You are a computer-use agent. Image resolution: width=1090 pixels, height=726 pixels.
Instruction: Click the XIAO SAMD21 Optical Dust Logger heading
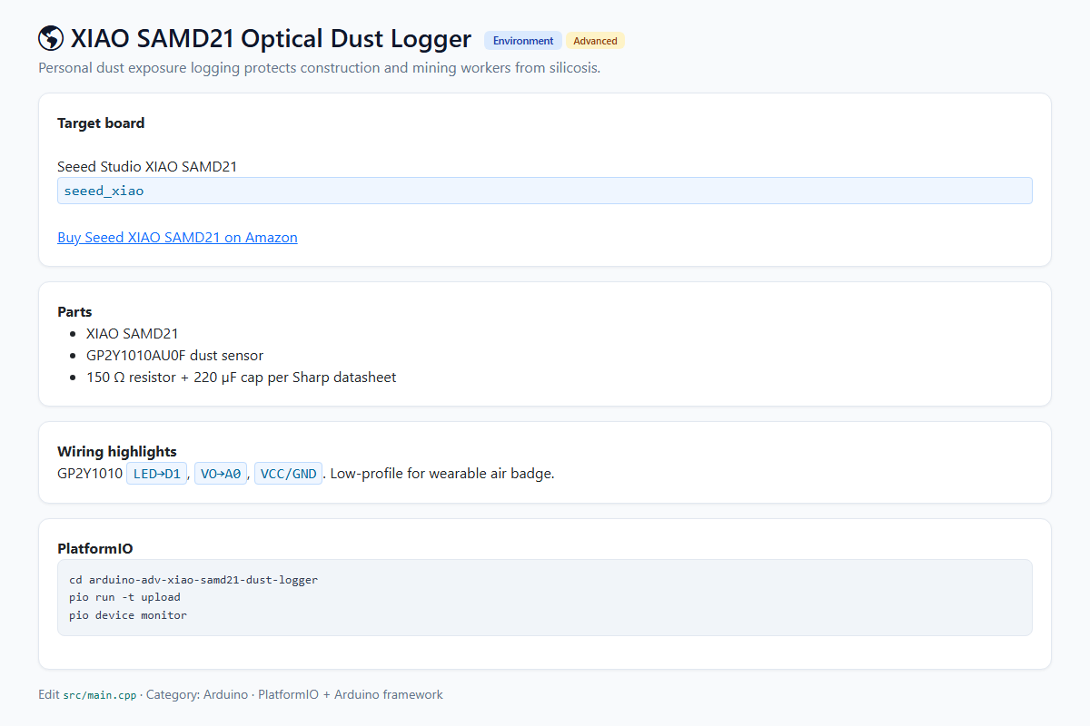point(271,39)
